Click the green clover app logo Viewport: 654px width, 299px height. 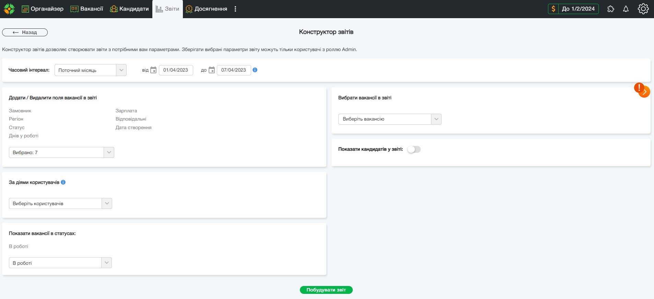[x=9, y=9]
